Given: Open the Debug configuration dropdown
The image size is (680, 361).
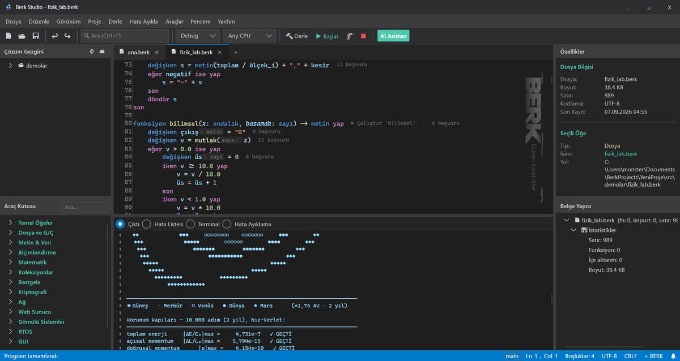Looking at the screenshot, I should click(x=197, y=36).
